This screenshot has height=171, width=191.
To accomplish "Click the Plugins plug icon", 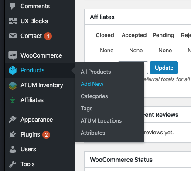I will pos(13,134).
